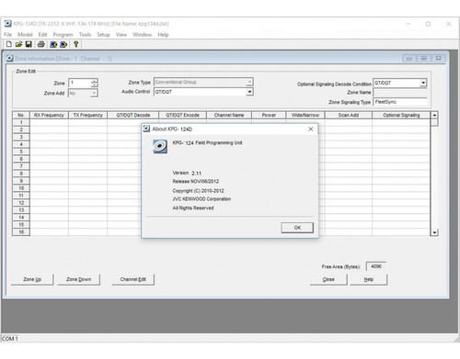Click OK in the About dialog
This screenshot has width=460, height=359.
(297, 228)
